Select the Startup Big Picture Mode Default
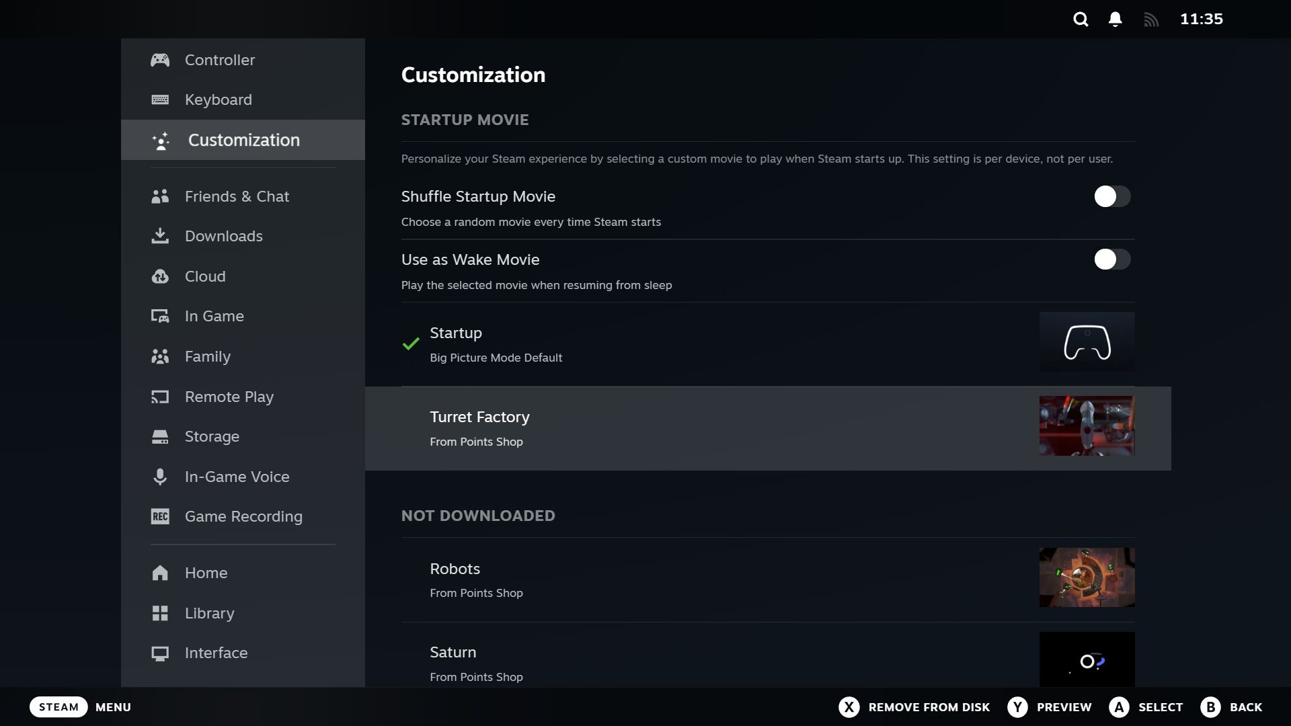 pos(767,344)
